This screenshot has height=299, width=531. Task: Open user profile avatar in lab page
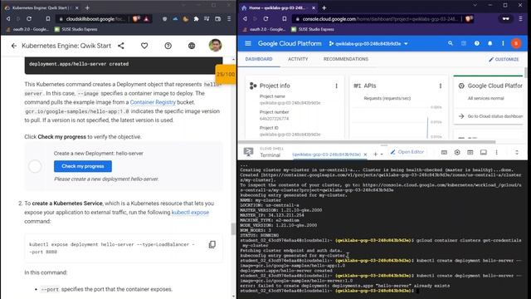(x=215, y=46)
